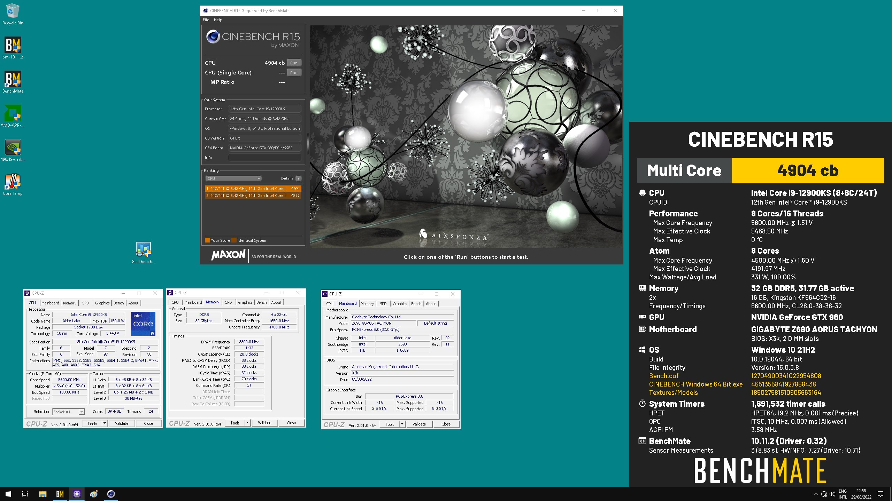Open the File menu in Cinebench
This screenshot has height=501, width=892.
[x=206, y=20]
